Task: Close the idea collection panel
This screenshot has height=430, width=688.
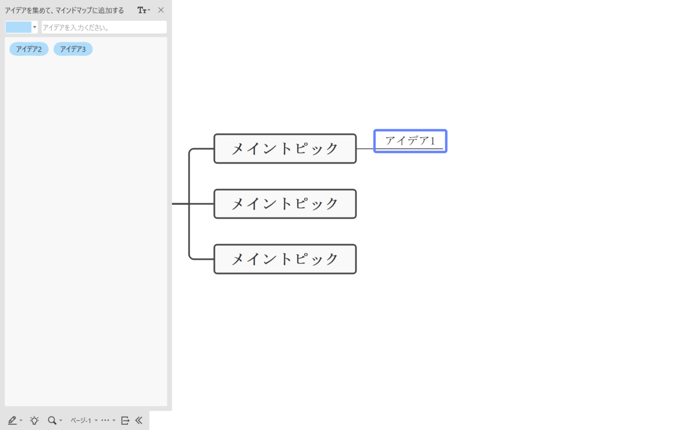Action: [160, 10]
